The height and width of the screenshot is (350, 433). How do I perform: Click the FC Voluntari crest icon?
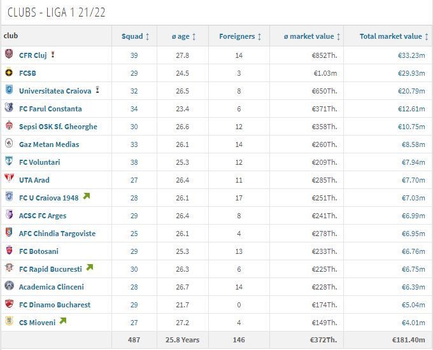9,160
